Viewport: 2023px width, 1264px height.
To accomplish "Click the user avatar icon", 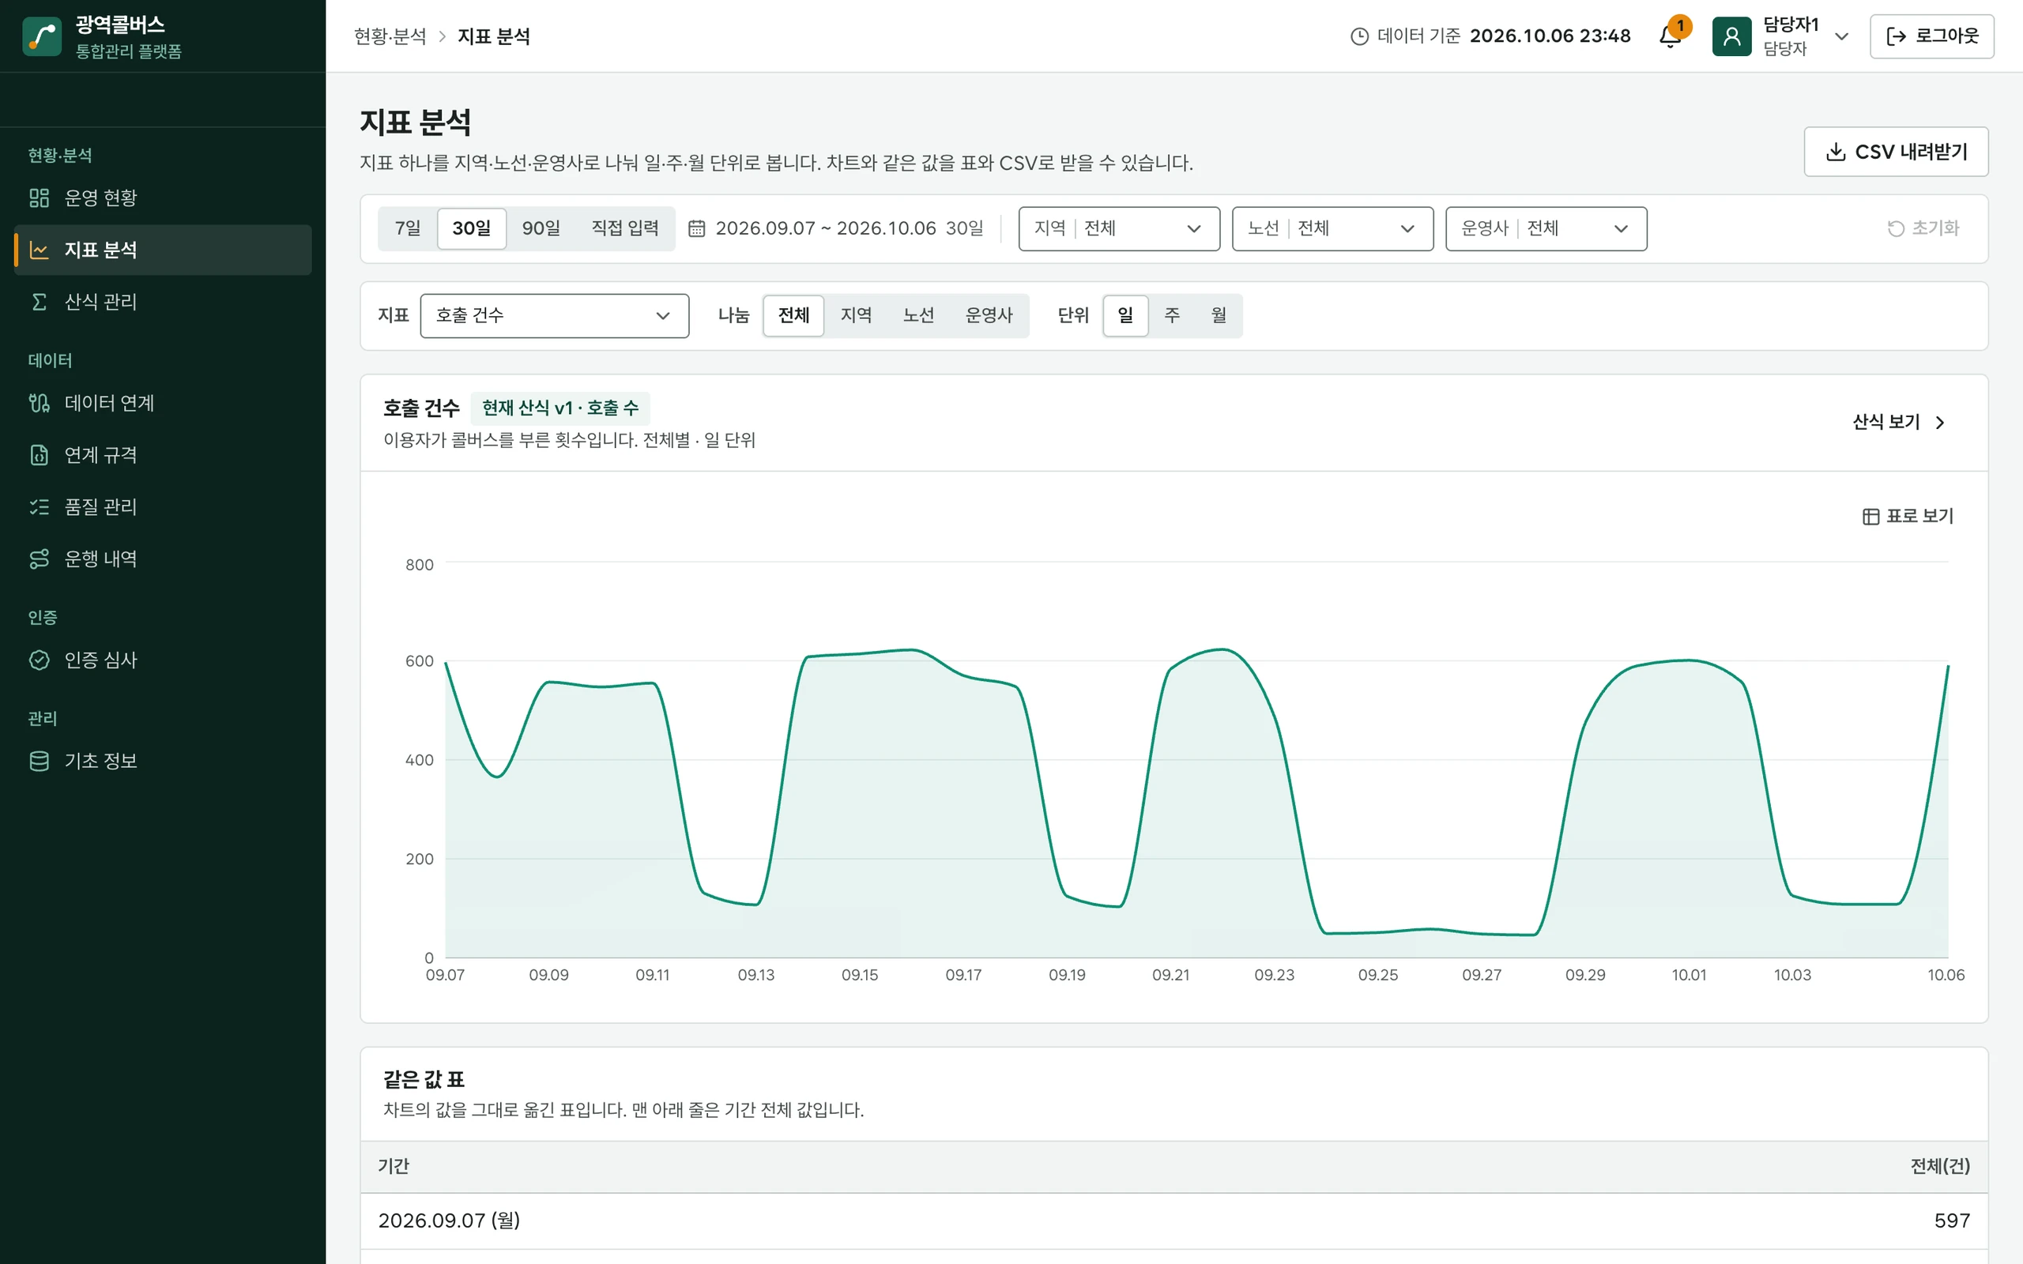I will coord(1731,37).
